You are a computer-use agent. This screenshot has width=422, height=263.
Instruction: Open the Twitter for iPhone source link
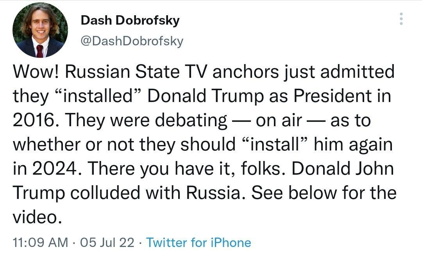click(x=200, y=242)
